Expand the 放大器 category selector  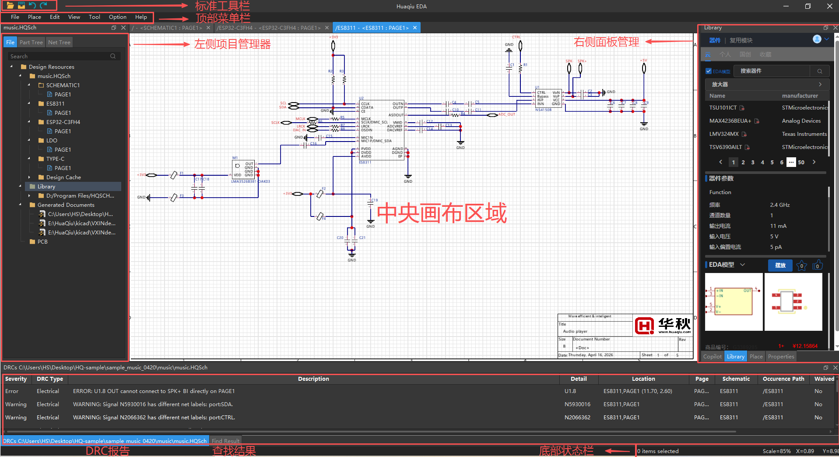(x=767, y=84)
